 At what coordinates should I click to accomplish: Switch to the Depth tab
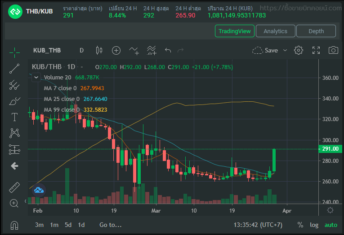(x=316, y=31)
